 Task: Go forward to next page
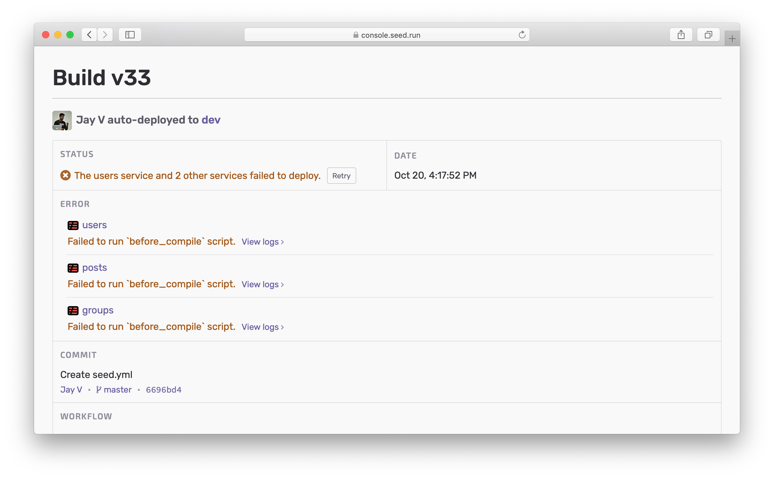click(x=105, y=34)
